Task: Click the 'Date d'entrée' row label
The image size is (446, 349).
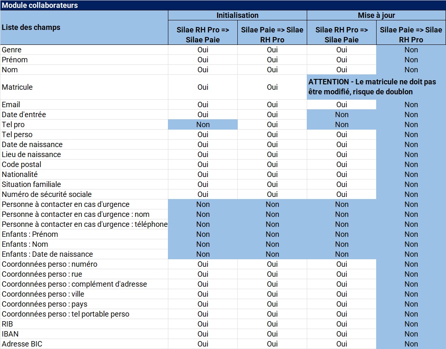Action: (x=24, y=115)
